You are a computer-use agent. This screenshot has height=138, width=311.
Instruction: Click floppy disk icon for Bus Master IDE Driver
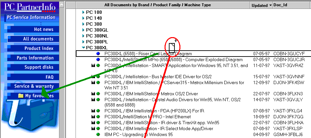click(x=93, y=77)
